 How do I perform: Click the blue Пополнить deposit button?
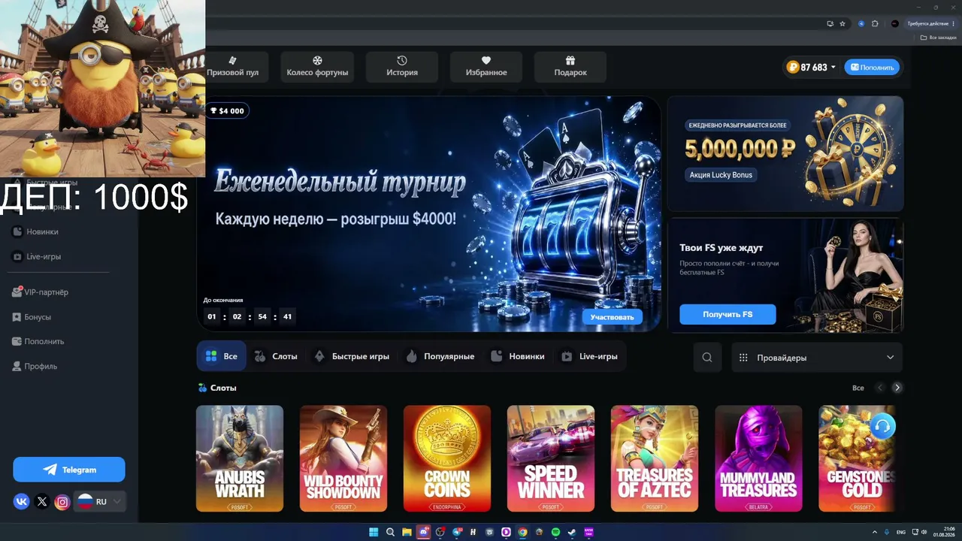[x=872, y=68]
